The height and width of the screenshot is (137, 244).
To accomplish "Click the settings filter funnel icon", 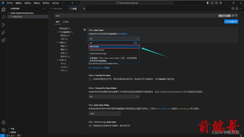I will 236,15.
